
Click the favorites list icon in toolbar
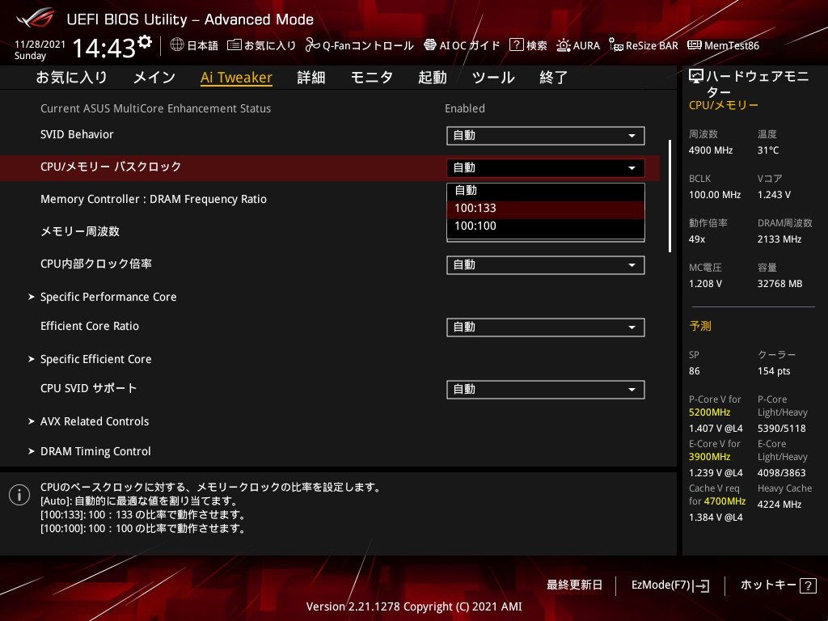(x=234, y=45)
